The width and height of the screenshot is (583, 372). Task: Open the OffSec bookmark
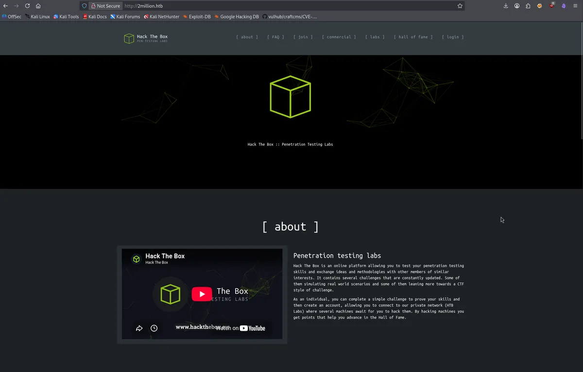coord(12,17)
